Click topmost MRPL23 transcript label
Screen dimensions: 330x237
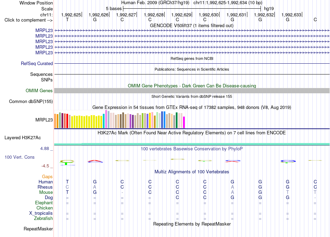tap(44, 30)
